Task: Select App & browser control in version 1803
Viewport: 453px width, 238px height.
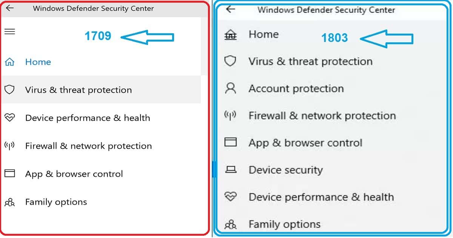Action: [305, 143]
